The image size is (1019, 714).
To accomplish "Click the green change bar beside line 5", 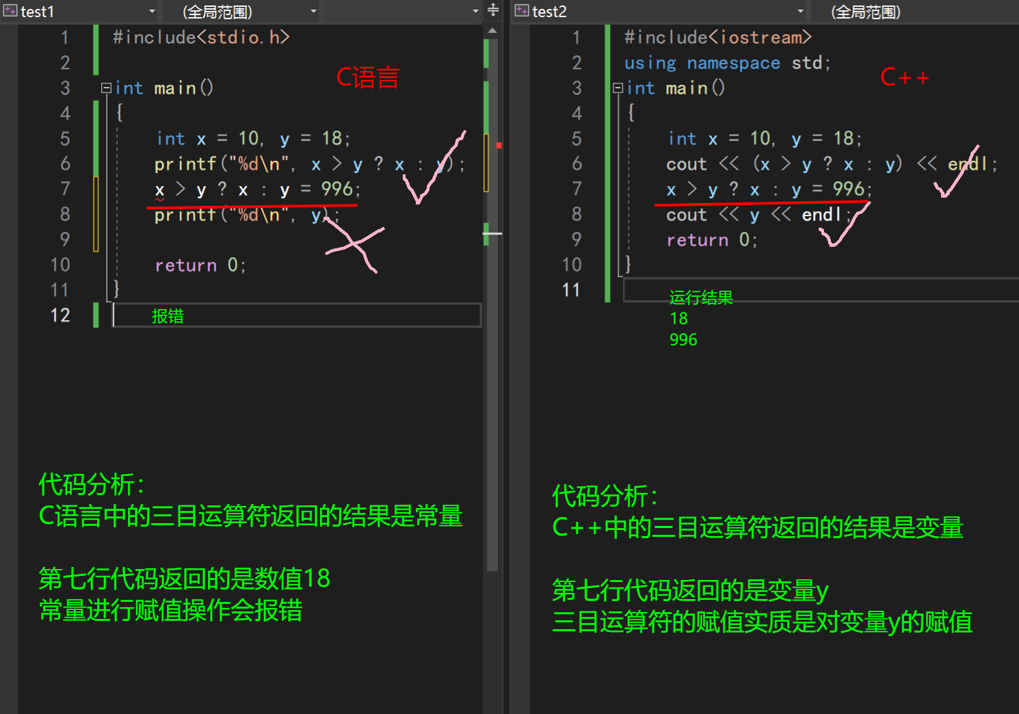I will (x=95, y=138).
